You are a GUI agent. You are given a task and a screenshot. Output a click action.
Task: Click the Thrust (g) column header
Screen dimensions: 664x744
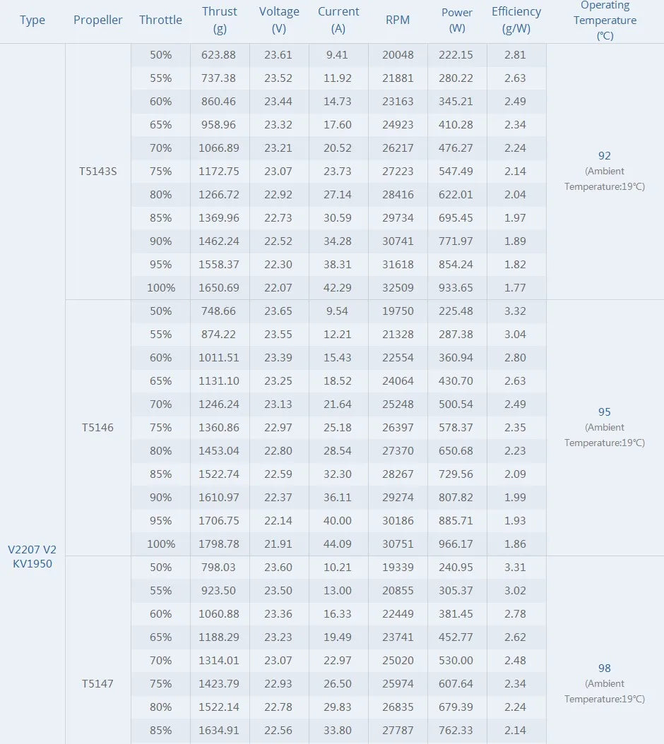tap(220, 20)
